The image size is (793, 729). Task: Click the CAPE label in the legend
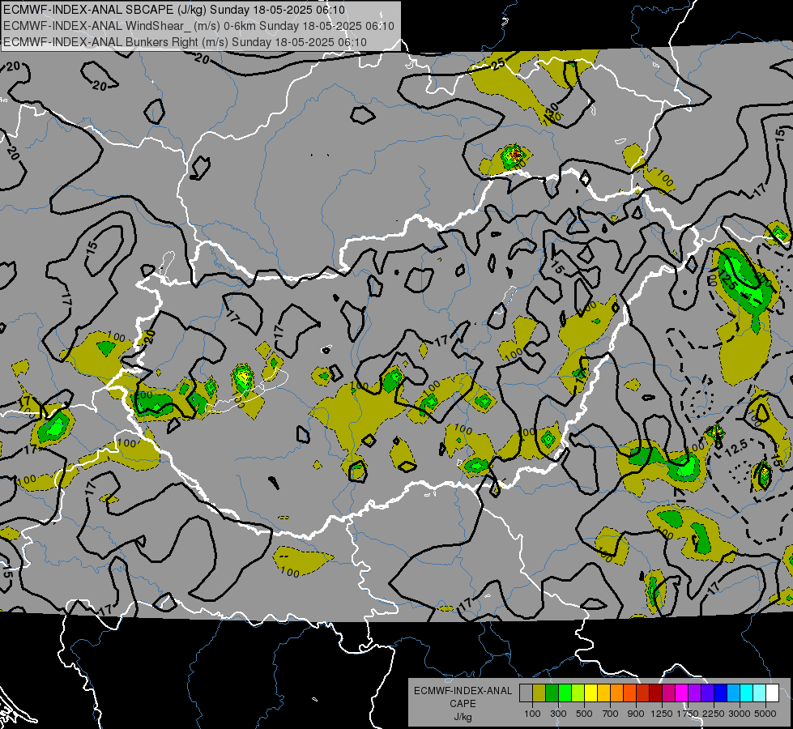[463, 704]
